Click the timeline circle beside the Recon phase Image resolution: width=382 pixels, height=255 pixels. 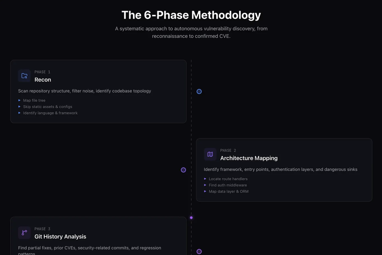199,91
